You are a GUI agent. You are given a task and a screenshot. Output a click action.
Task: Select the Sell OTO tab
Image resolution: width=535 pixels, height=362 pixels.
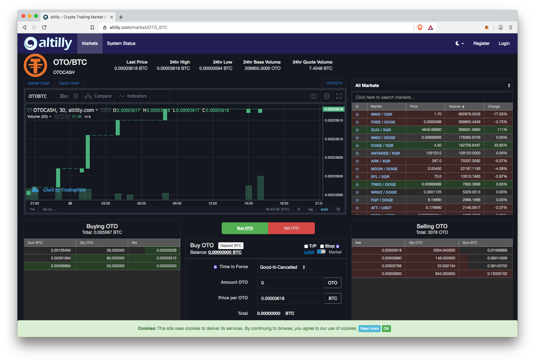click(x=291, y=228)
